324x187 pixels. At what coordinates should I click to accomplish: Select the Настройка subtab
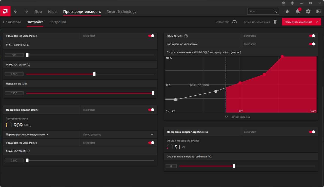click(35, 22)
